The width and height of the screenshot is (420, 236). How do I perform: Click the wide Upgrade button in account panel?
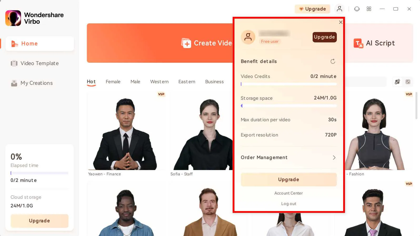(289, 180)
